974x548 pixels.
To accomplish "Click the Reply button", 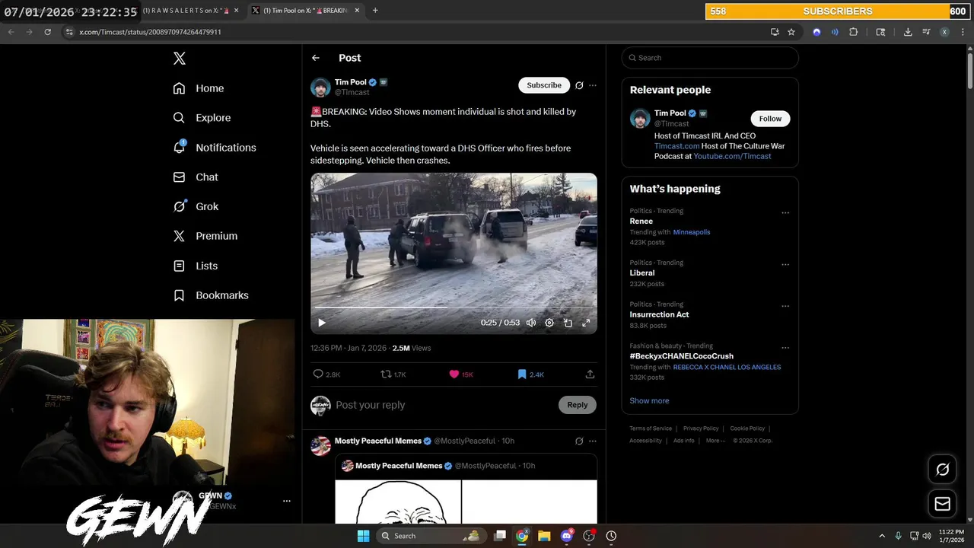I will tap(578, 405).
